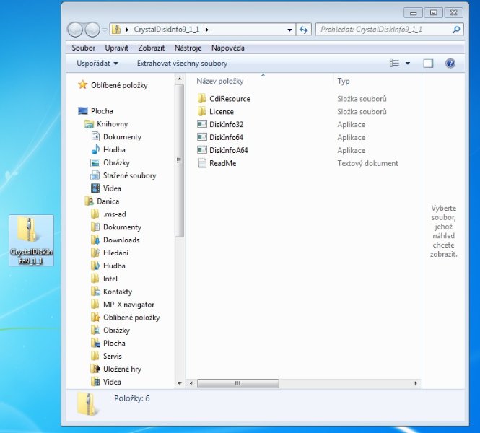Open help with blue question mark icon

click(450, 64)
